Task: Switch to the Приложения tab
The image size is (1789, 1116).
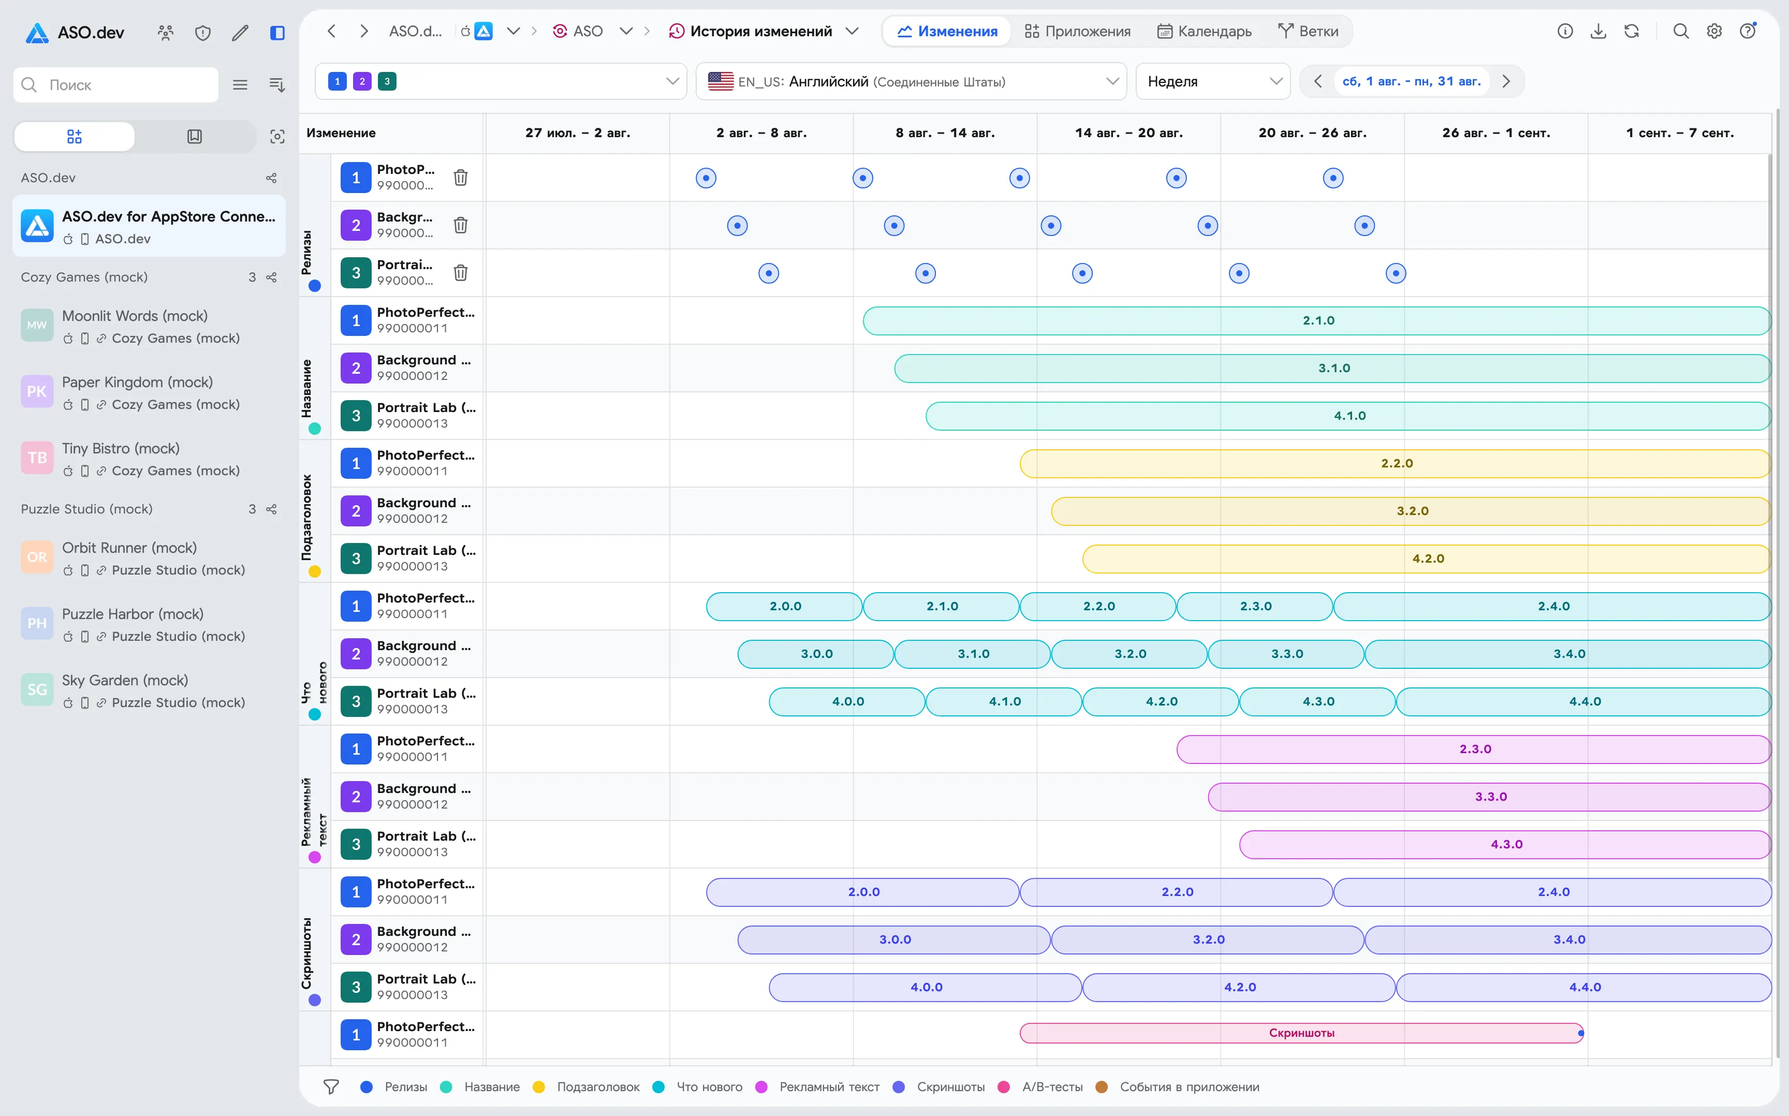Action: pos(1078,31)
